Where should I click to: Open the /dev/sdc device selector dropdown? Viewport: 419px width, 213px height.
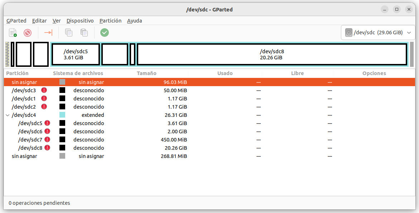coord(378,33)
